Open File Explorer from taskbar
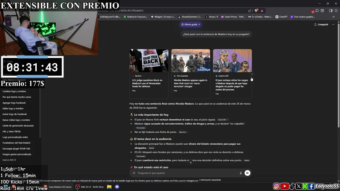The width and height of the screenshot is (340, 191). tap(109, 187)
